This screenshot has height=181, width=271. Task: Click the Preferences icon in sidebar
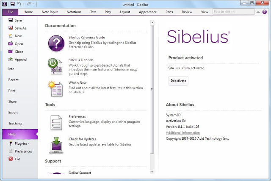(11, 151)
